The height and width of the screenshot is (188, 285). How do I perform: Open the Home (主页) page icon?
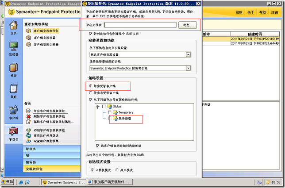[13, 25]
